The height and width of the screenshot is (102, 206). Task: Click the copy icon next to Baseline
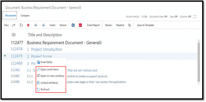pyautogui.click(x=130, y=25)
